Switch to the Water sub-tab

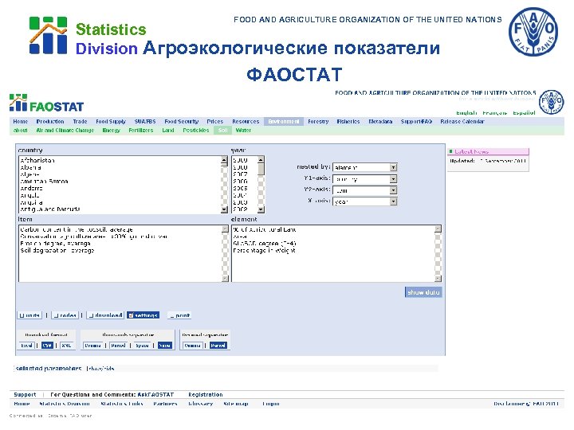(x=243, y=130)
